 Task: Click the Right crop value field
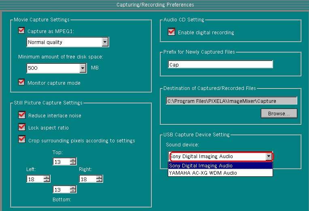[x=87, y=179]
